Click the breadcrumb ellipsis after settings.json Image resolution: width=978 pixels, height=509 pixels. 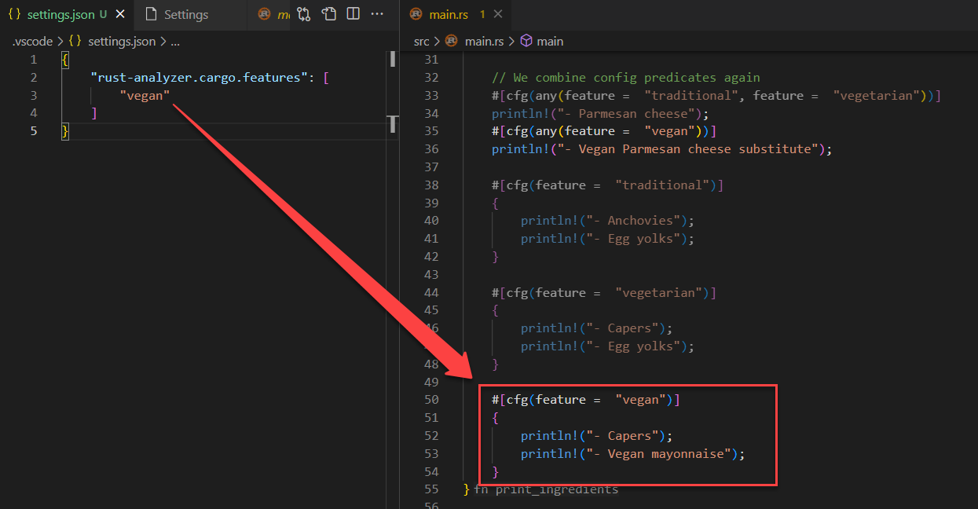coord(175,41)
